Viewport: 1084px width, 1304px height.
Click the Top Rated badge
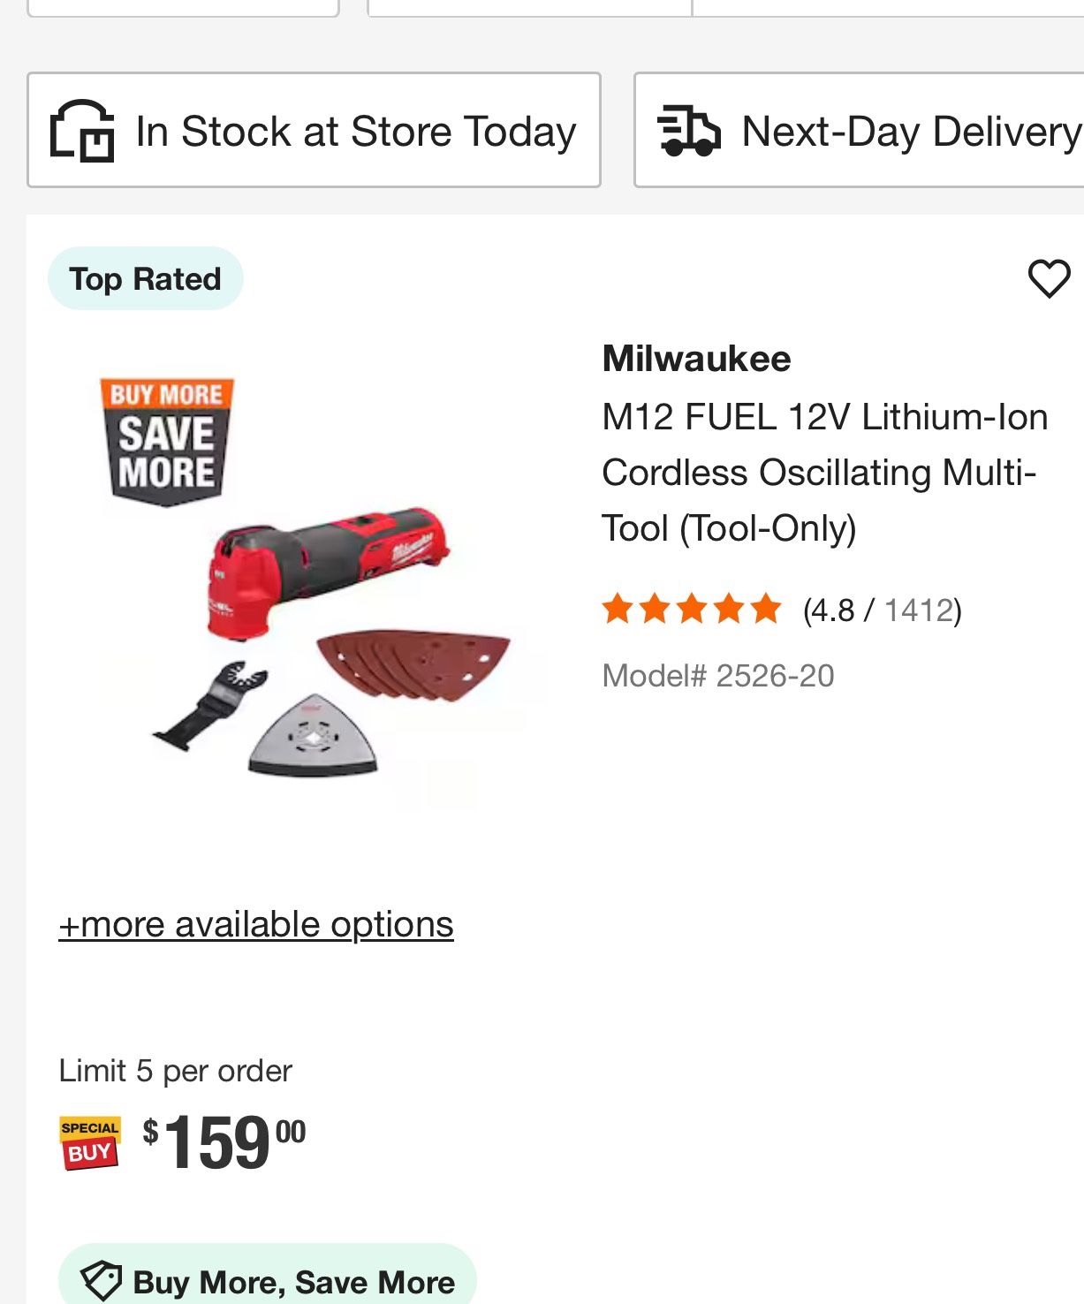click(146, 279)
